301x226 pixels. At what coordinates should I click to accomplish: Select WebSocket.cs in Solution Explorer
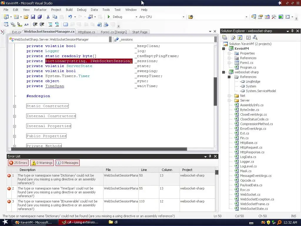(250, 195)
